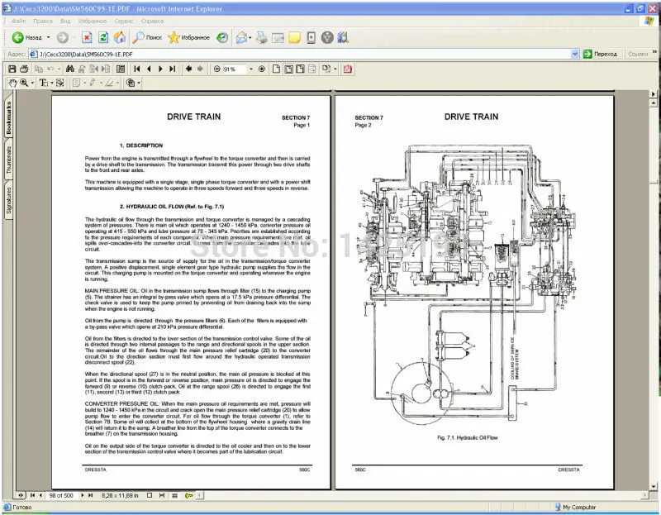The height and width of the screenshot is (515, 661).
Task: Save a copy of the PDF
Action: (12, 69)
